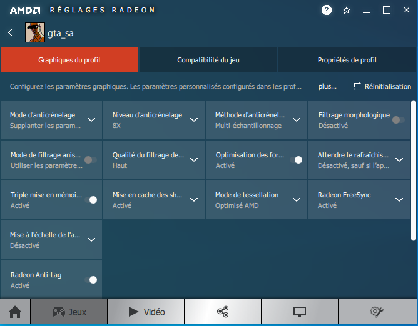418x326 pixels.
Task: Expand Attendre le rafraîchissement dropdown
Action: (399, 160)
